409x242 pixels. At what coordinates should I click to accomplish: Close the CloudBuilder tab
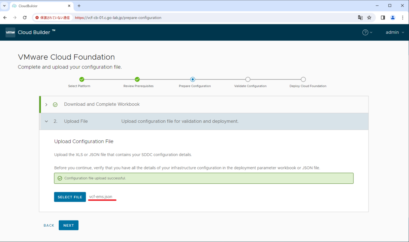[69, 6]
